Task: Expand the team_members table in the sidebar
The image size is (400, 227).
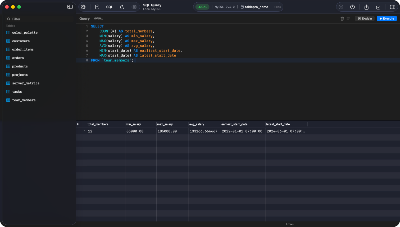Action: click(x=23, y=100)
